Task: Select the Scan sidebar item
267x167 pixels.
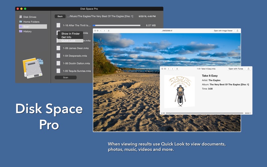Action: click(x=33, y=26)
